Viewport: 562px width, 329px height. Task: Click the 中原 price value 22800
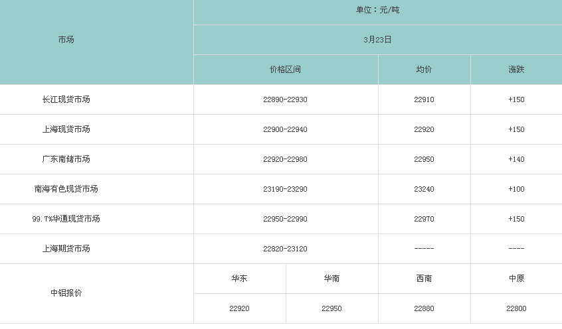point(516,308)
